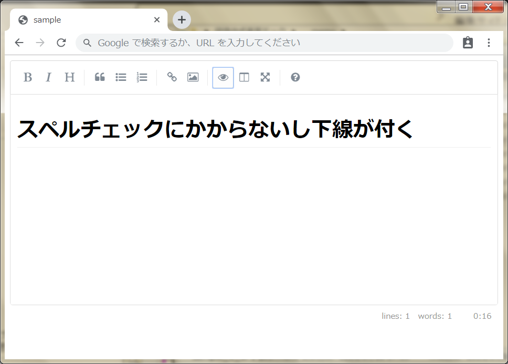The image size is (508, 364).
Task: Open the markdown help guide
Action: coord(295,77)
